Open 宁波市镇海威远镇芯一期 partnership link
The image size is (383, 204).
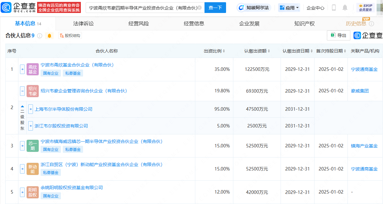click(x=101, y=141)
